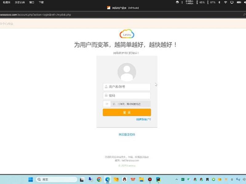The height and width of the screenshot is (184, 246).
Task: Click the user icon in username field
Action: click(106, 87)
